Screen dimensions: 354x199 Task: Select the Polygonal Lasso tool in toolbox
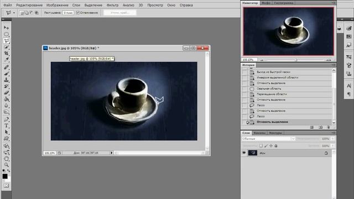click(x=6, y=40)
